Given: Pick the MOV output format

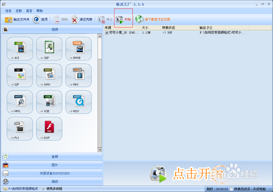Looking at the screenshot, I should point(78,102).
